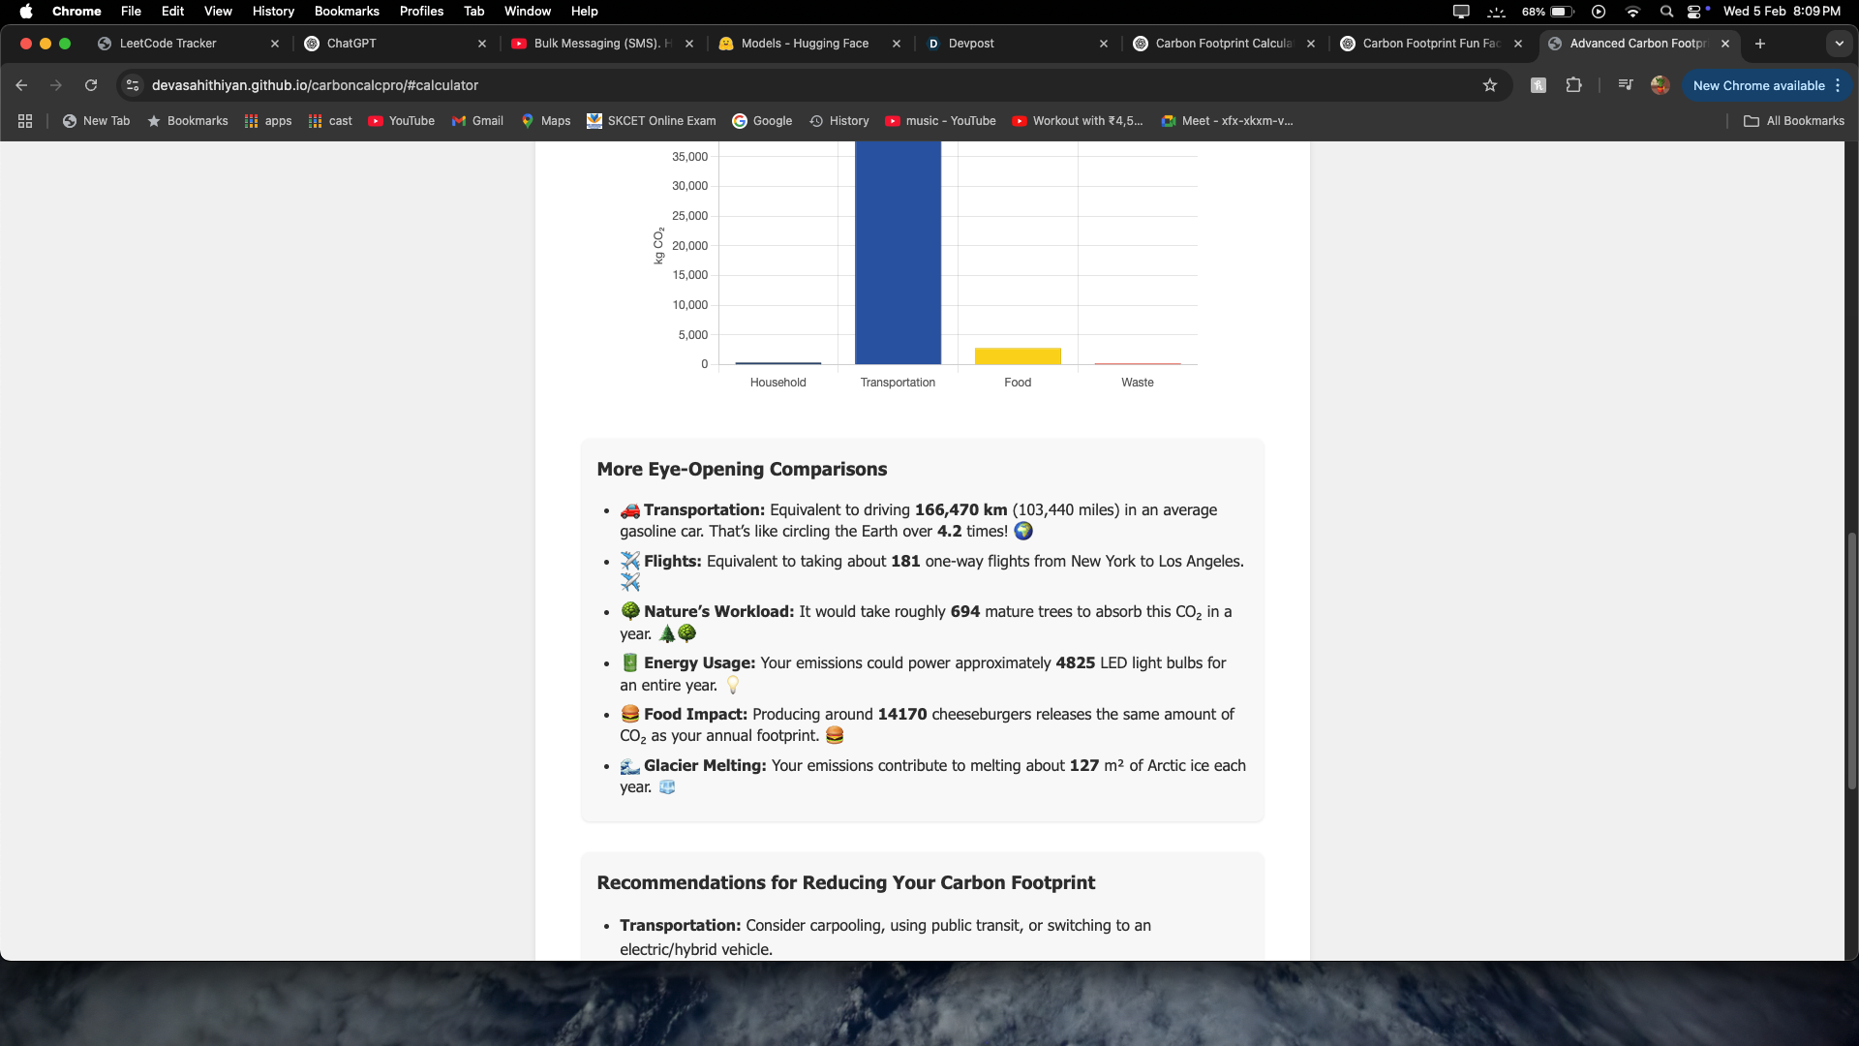Click the Maps bookmark icon

coord(529,120)
